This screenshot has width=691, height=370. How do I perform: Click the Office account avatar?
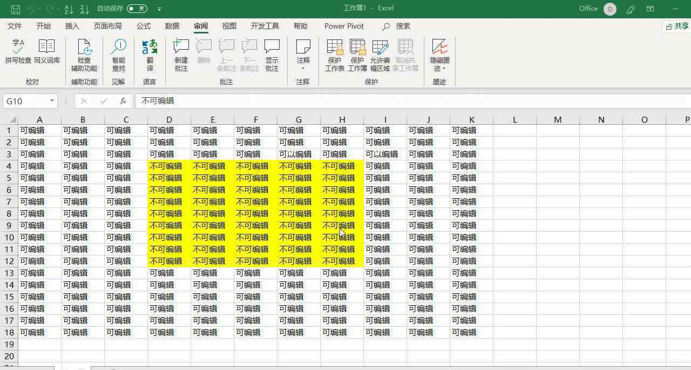click(610, 9)
